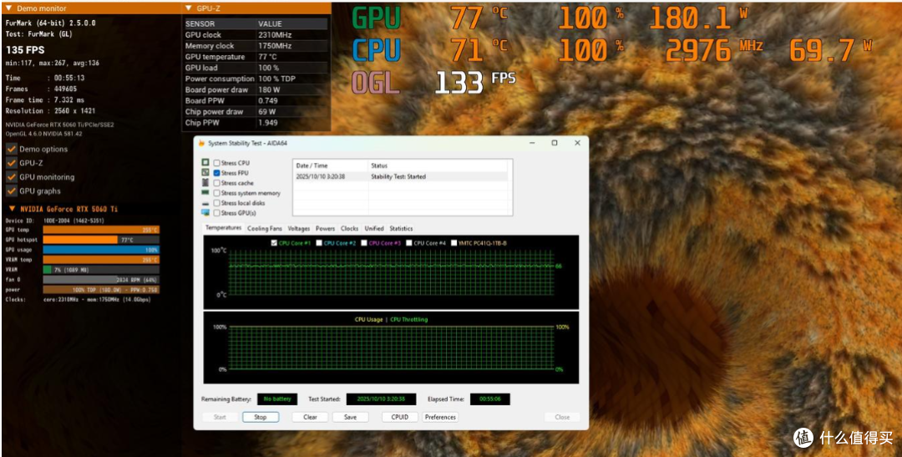Viewport: 902px width, 457px height.
Task: Click the GPU hotspot 77°C bar
Action: 101,240
